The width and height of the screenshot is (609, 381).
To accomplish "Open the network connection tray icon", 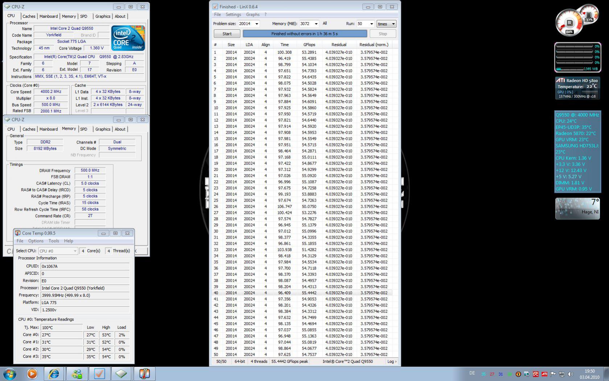I will [x=561, y=374].
